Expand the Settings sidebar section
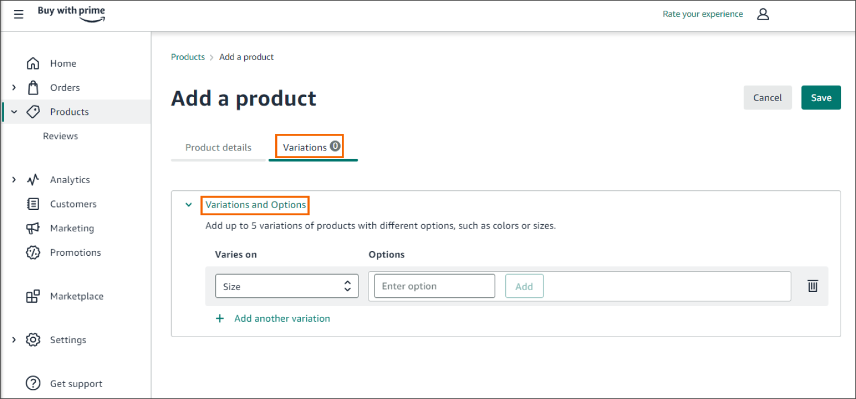This screenshot has height=399, width=856. pos(14,340)
